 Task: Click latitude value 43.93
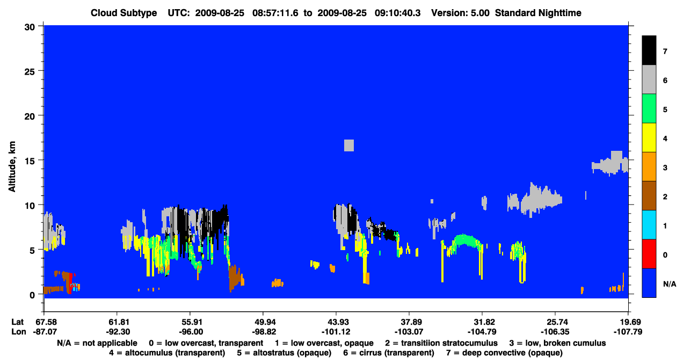coord(336,322)
